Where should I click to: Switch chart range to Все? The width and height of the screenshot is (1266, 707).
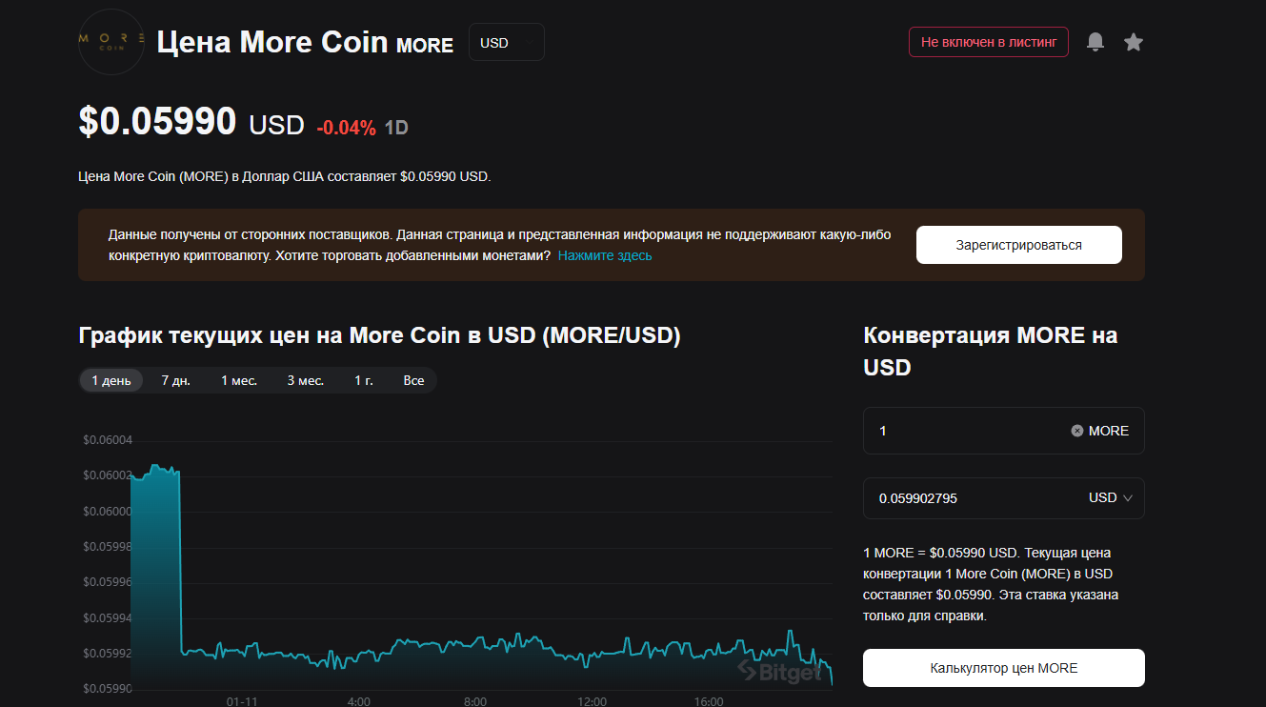(413, 379)
